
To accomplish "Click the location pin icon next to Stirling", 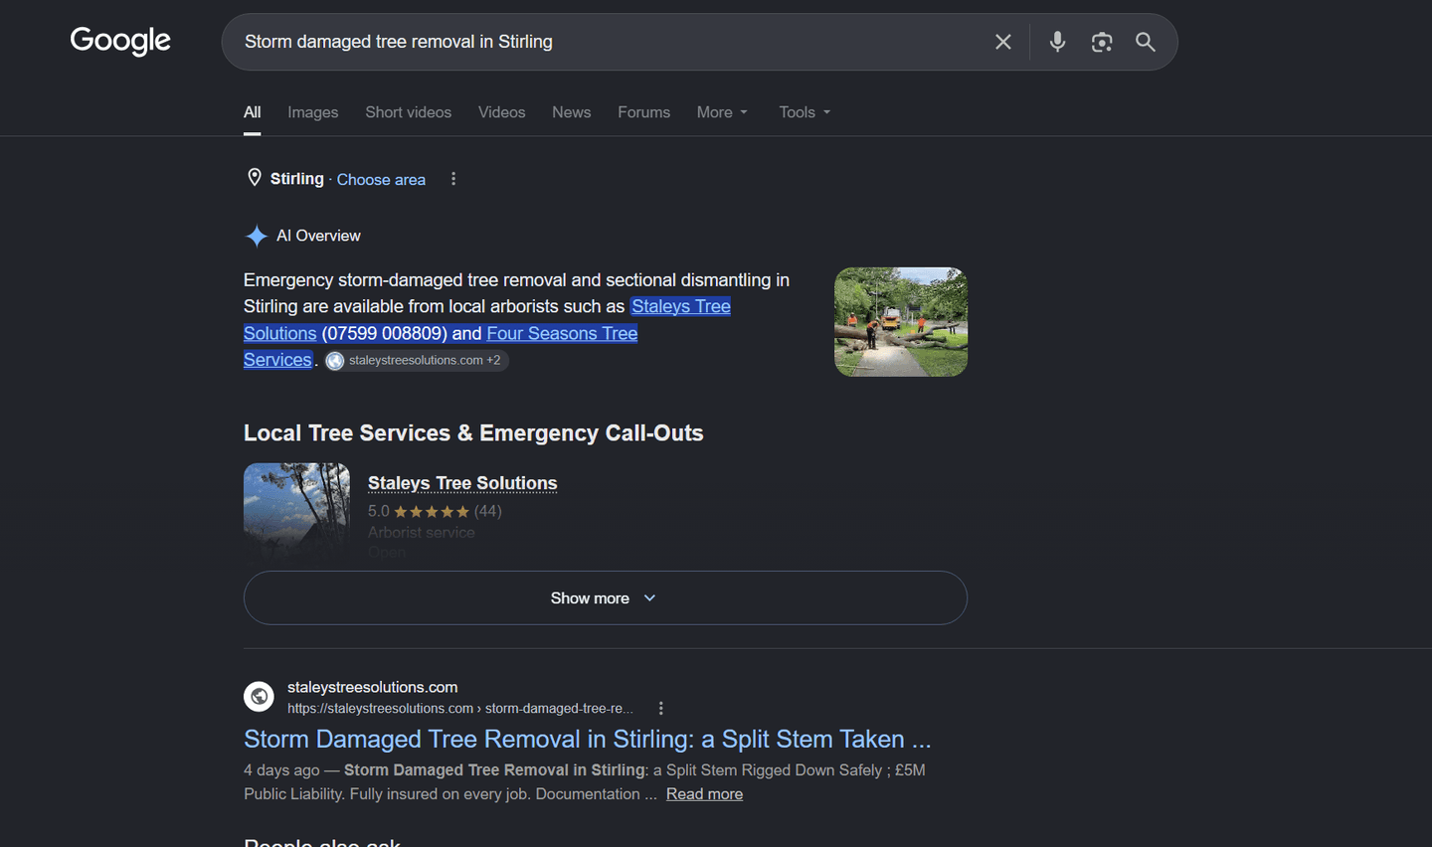I will [255, 178].
